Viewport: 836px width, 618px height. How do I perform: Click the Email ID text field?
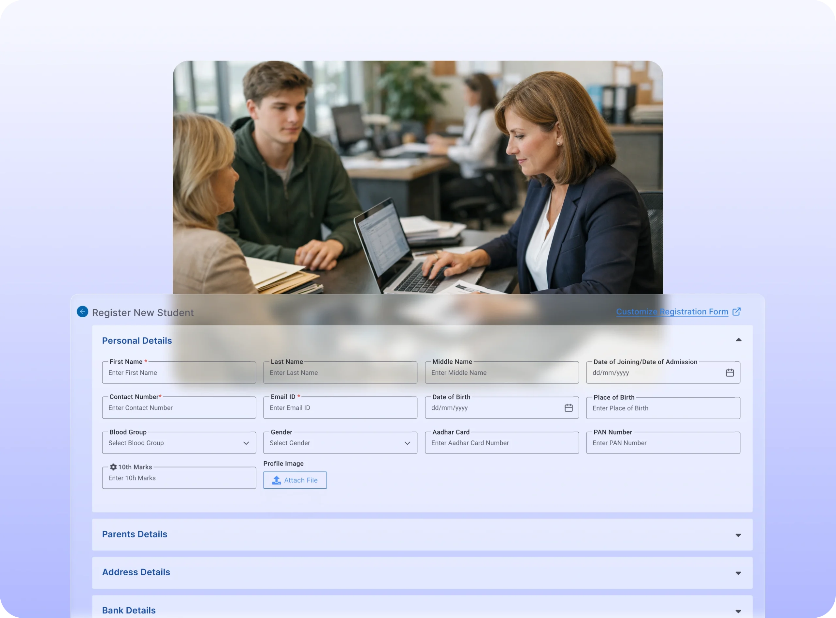click(340, 408)
